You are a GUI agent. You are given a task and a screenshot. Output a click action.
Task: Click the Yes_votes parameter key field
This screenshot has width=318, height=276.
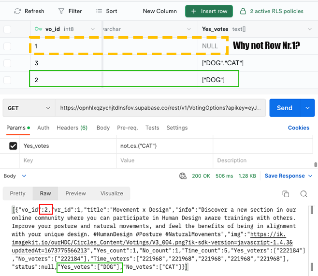coord(68,146)
